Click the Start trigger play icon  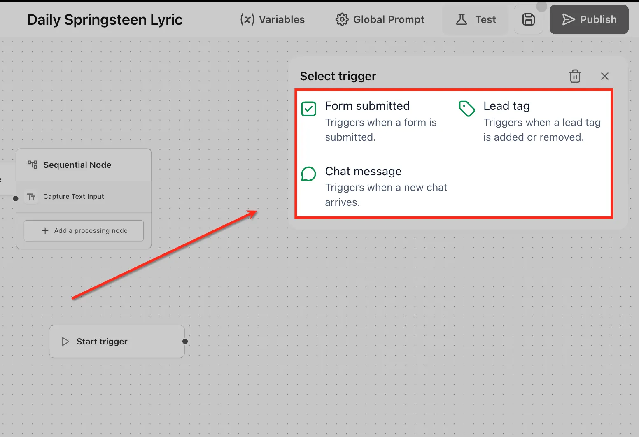[65, 342]
